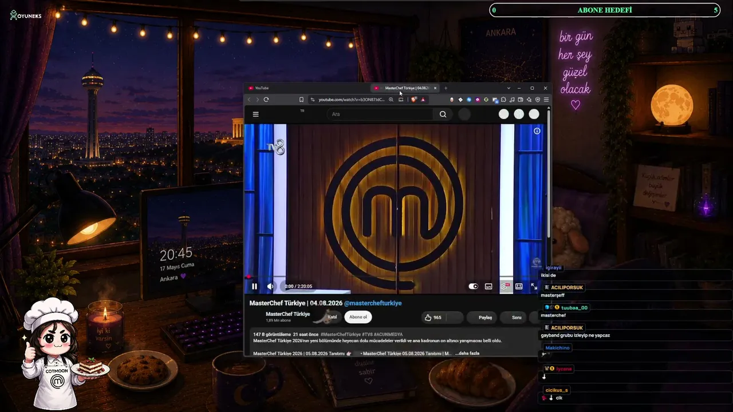Click the #MasterChefTürkiye hashtag
The width and height of the screenshot is (733, 412).
tap(341, 334)
